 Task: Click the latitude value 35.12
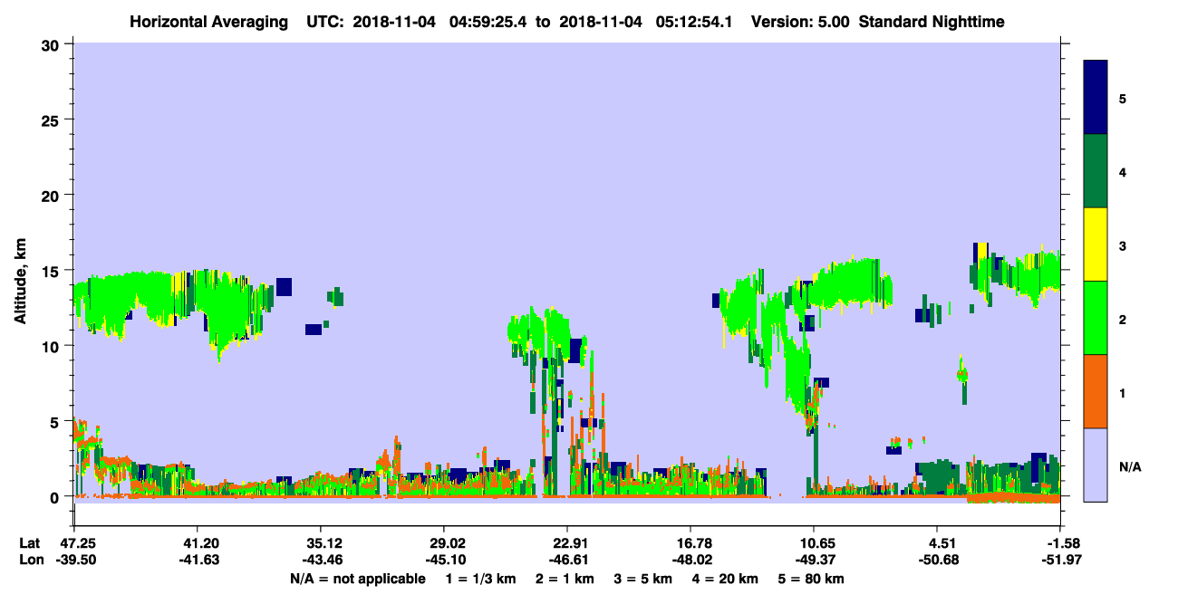point(320,543)
